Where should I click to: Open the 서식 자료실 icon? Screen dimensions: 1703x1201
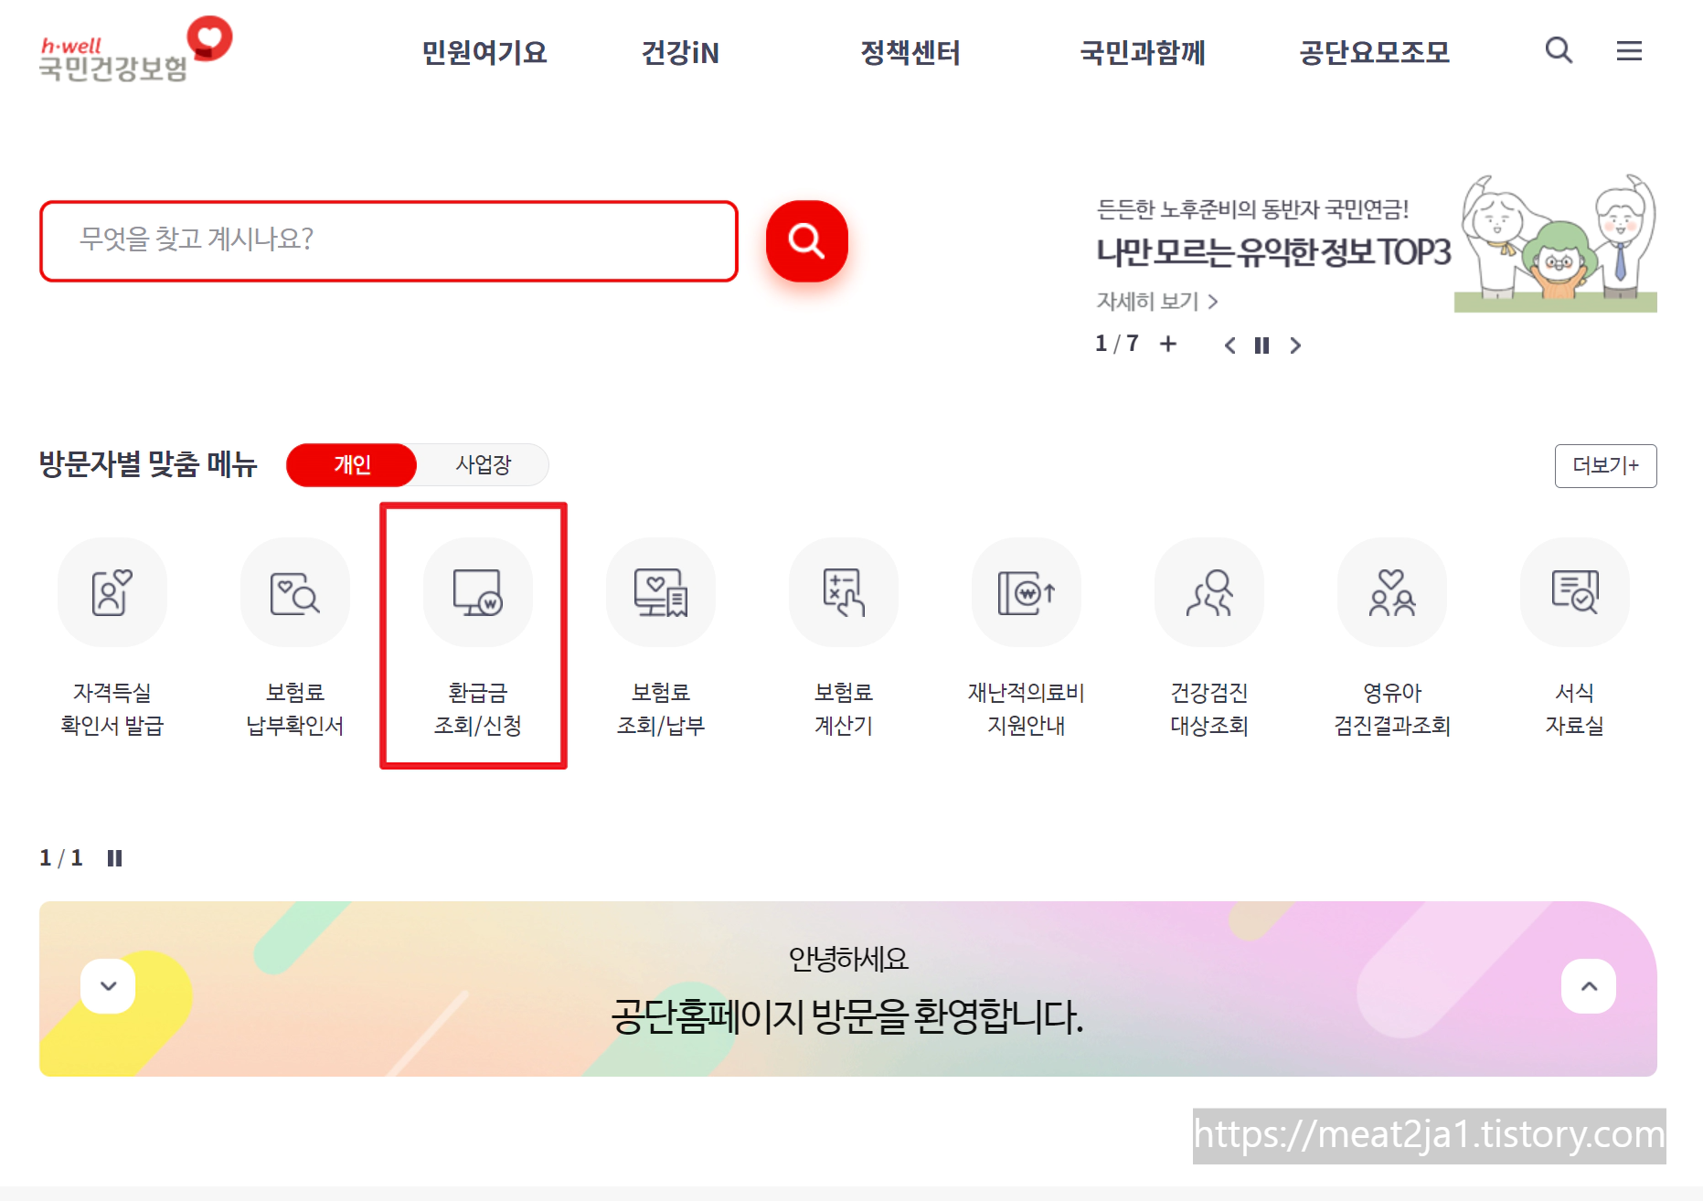[x=1574, y=592]
